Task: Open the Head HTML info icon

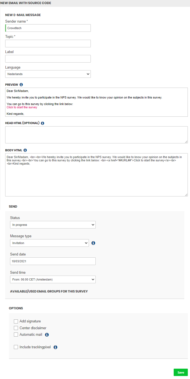Action: pyautogui.click(x=42, y=123)
